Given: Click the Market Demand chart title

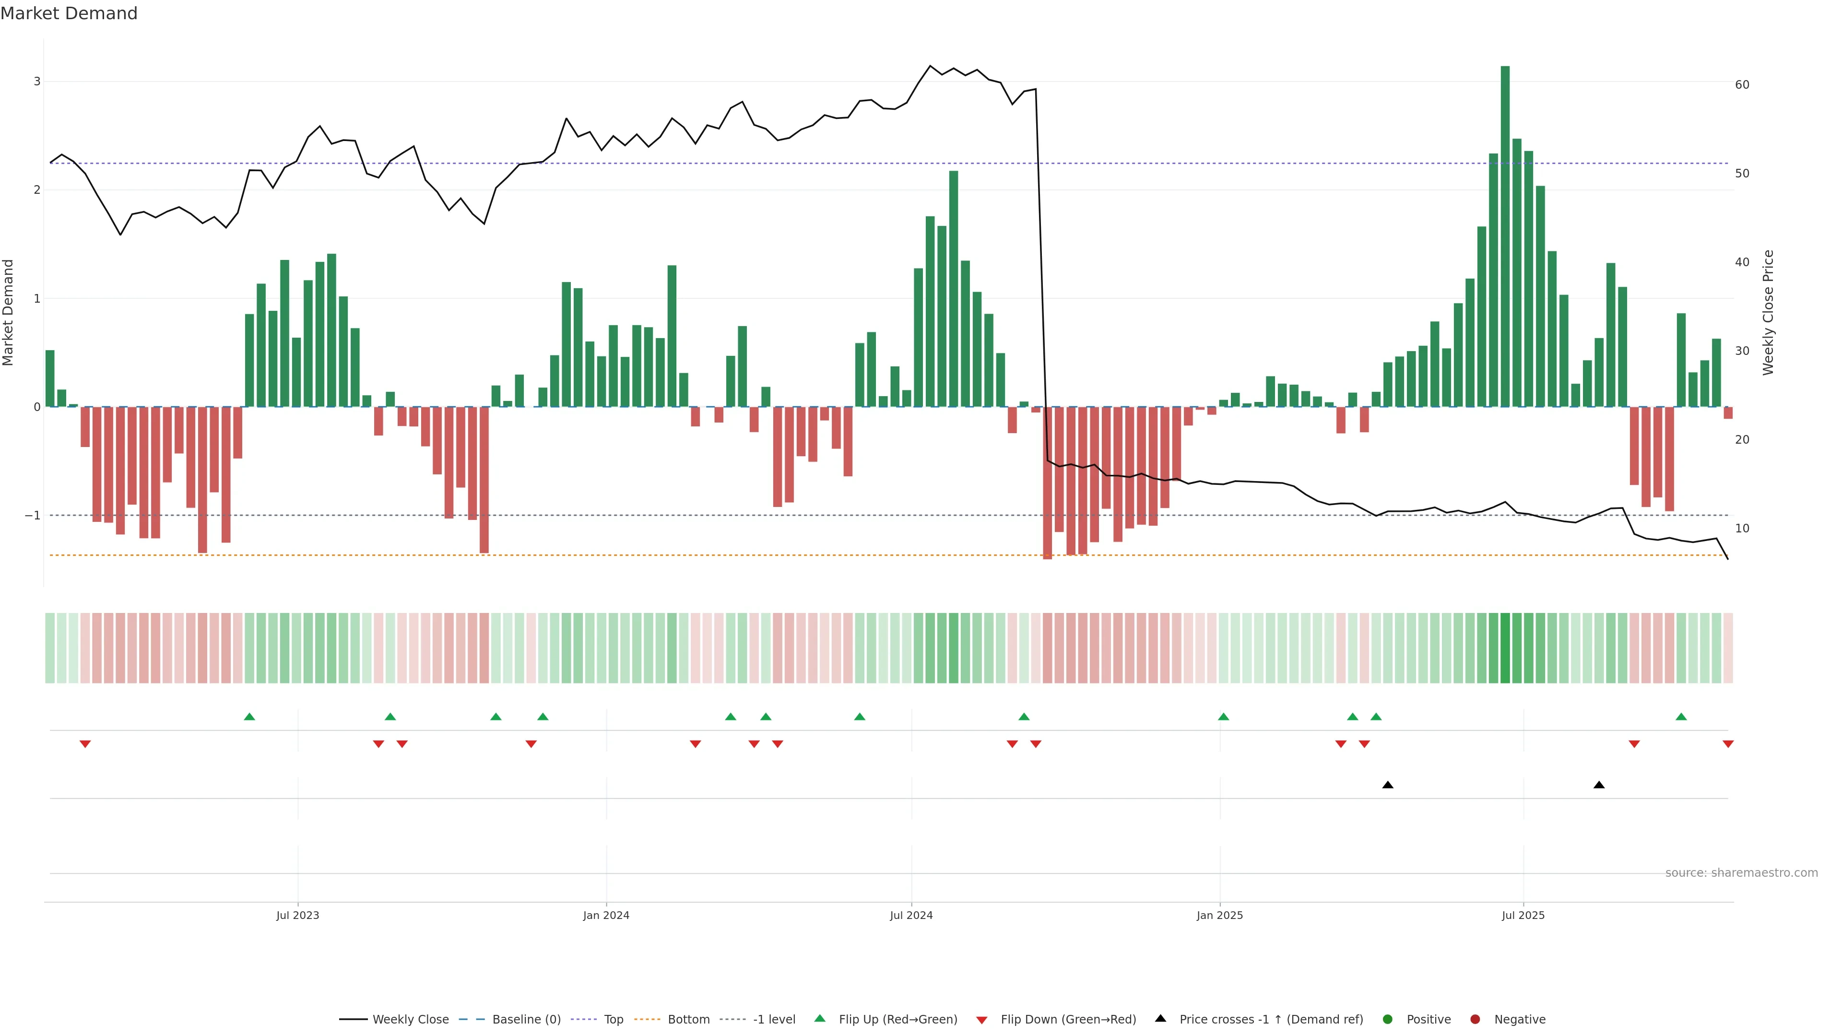Looking at the screenshot, I should tap(69, 13).
